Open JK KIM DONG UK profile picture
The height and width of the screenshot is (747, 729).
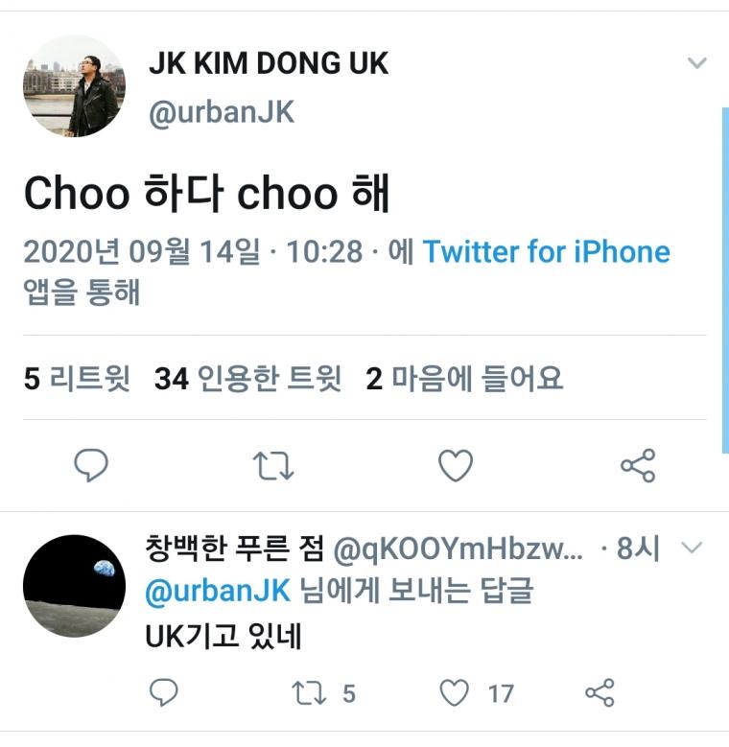(x=74, y=85)
